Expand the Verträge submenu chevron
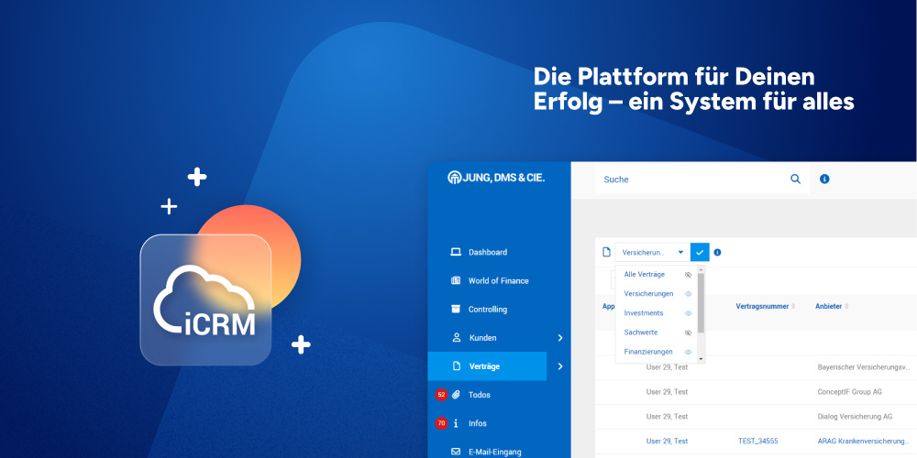 [559, 366]
